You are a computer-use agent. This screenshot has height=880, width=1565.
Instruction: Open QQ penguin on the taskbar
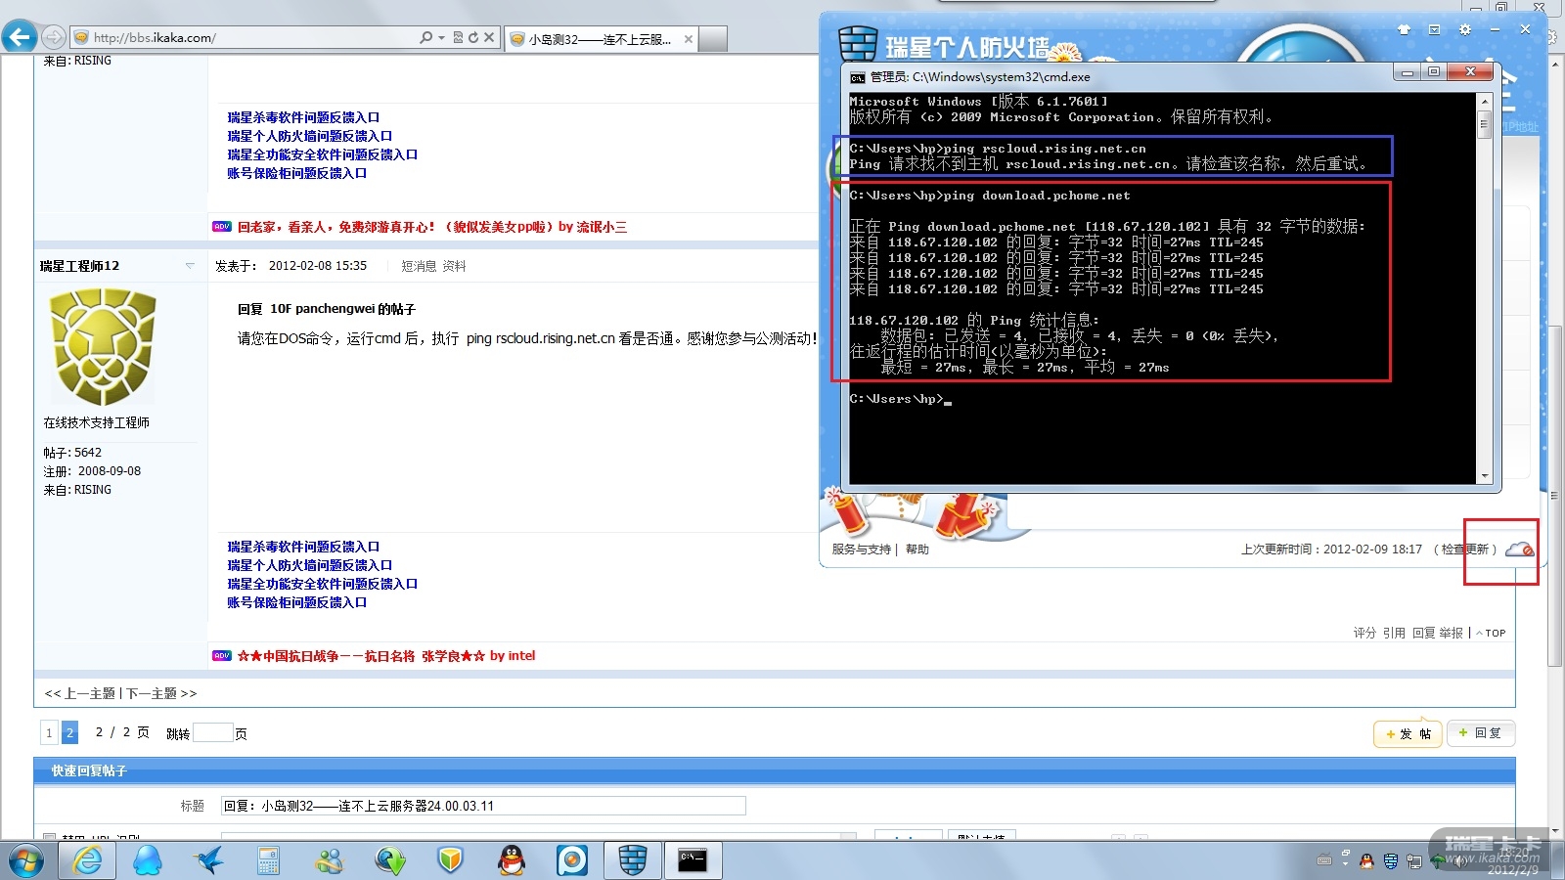[x=512, y=860]
